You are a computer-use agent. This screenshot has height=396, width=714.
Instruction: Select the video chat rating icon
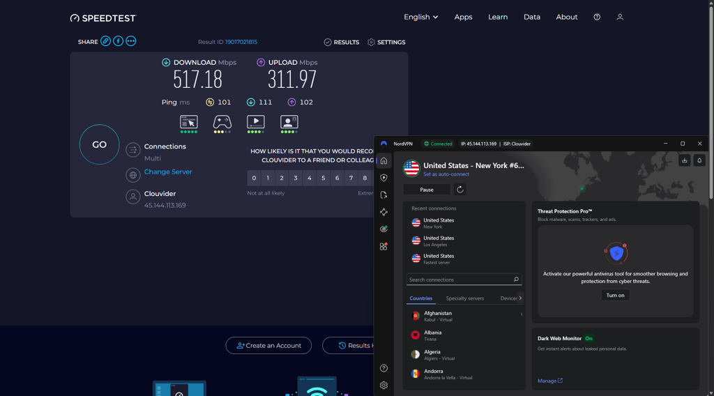click(x=289, y=124)
